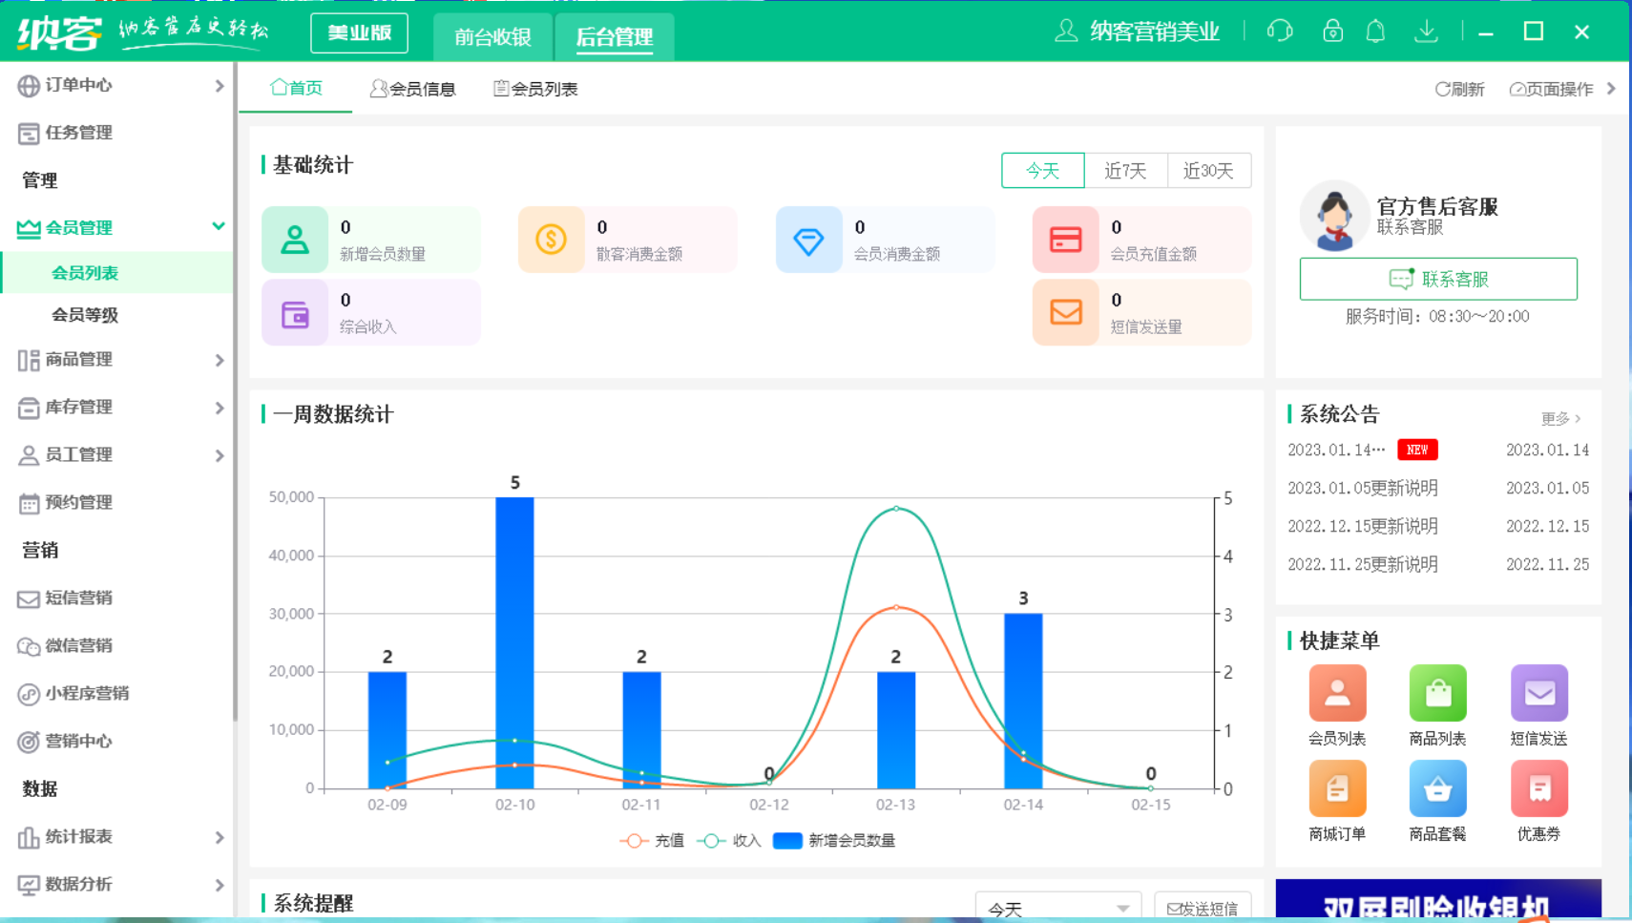1632x923 pixels.
Task: Click the 散客消费金额 coin icon
Action: pyautogui.click(x=551, y=240)
